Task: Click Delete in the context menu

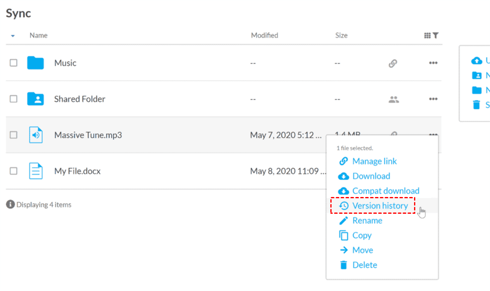Action: tap(364, 265)
